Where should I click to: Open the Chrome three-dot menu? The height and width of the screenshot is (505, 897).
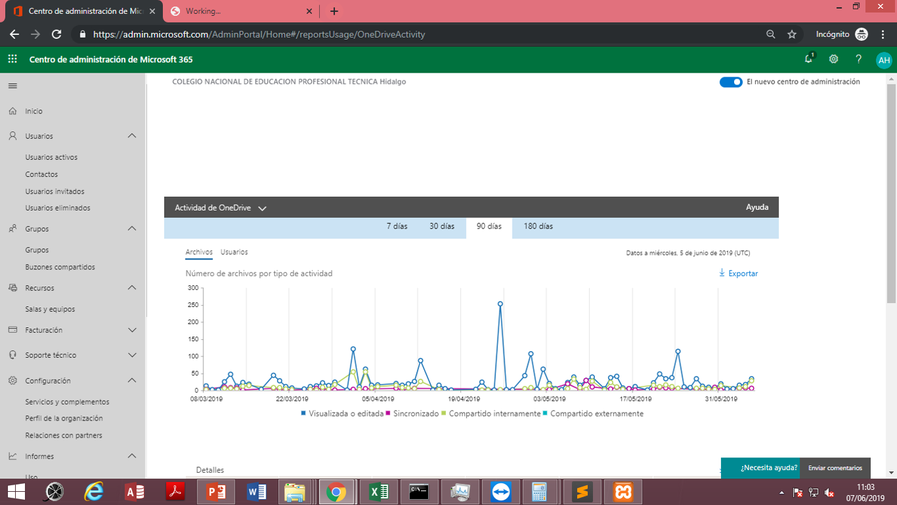click(x=883, y=34)
